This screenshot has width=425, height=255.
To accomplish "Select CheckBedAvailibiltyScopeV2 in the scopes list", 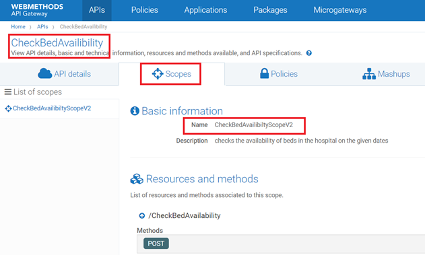I will coord(52,108).
